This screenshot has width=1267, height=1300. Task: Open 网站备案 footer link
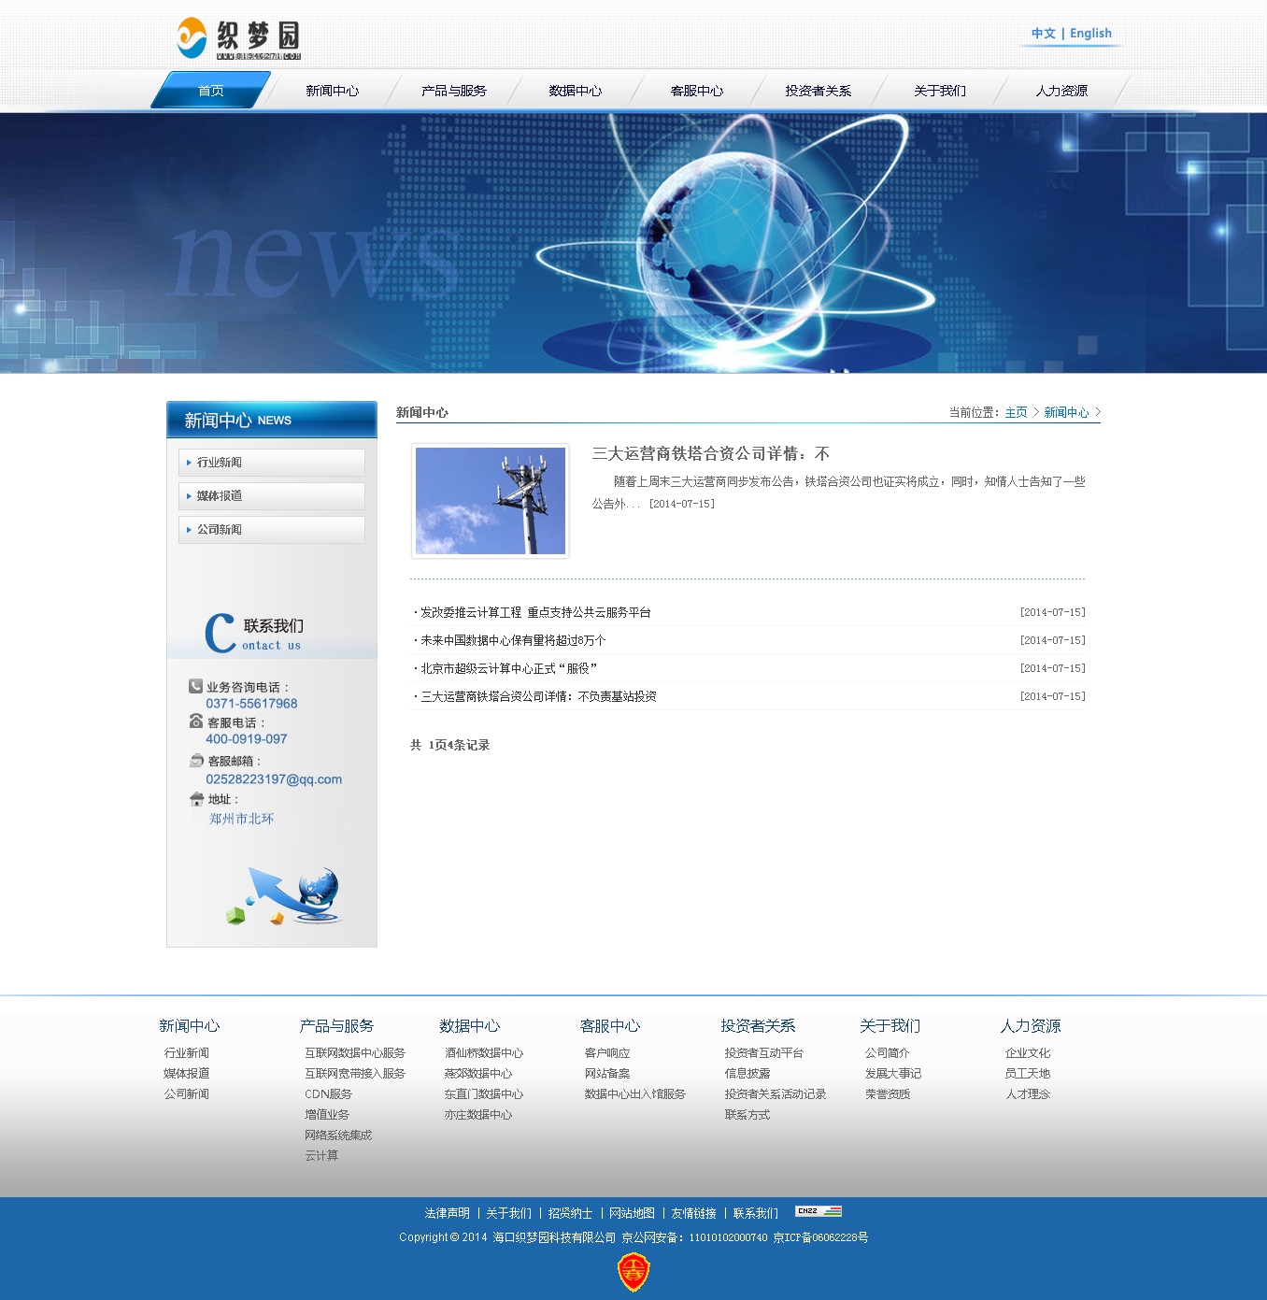(607, 1074)
